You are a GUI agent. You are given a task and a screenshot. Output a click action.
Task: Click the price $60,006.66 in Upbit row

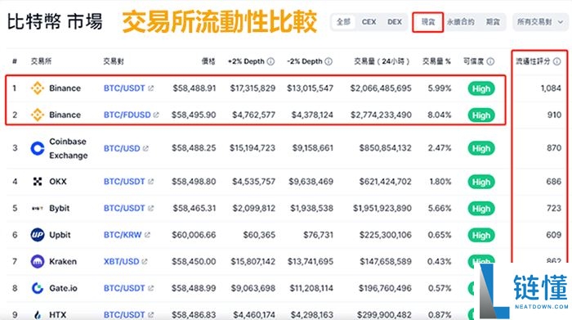(x=194, y=235)
